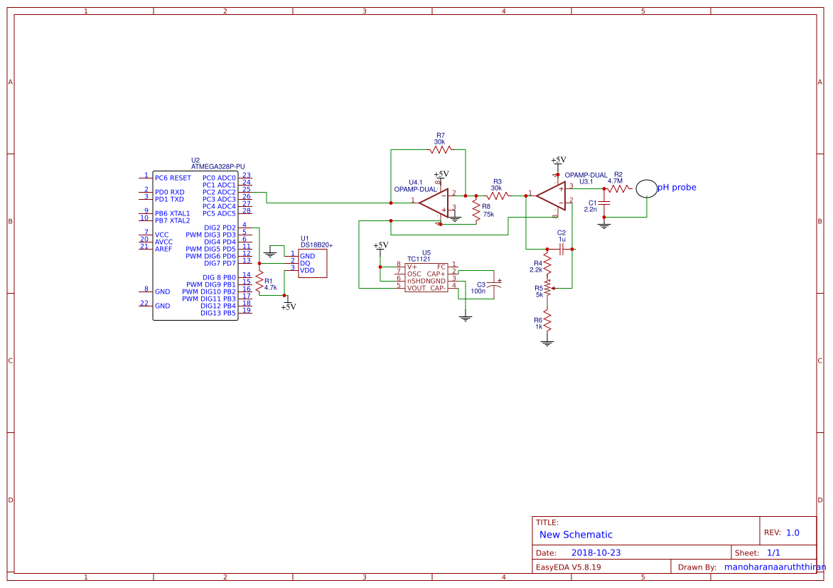The width and height of the screenshot is (833, 588).
Task: Click pin 1 PC6 RESET label on U2
Action: pos(172,176)
